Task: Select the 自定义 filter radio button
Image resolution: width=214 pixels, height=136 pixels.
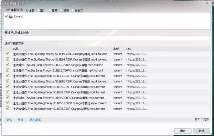Action: (73, 10)
